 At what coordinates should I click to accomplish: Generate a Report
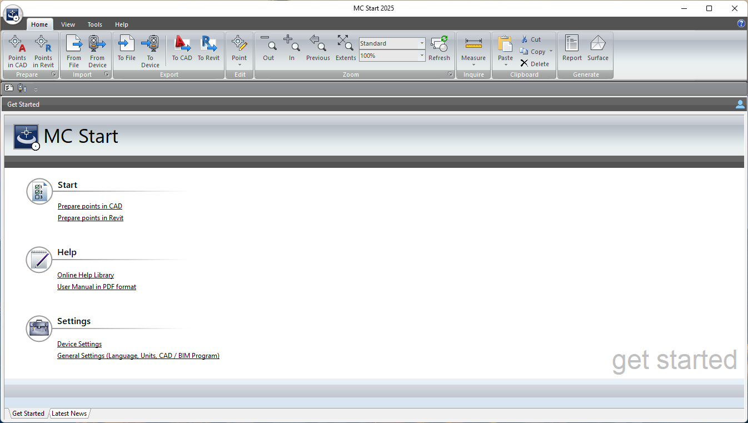coord(572,48)
